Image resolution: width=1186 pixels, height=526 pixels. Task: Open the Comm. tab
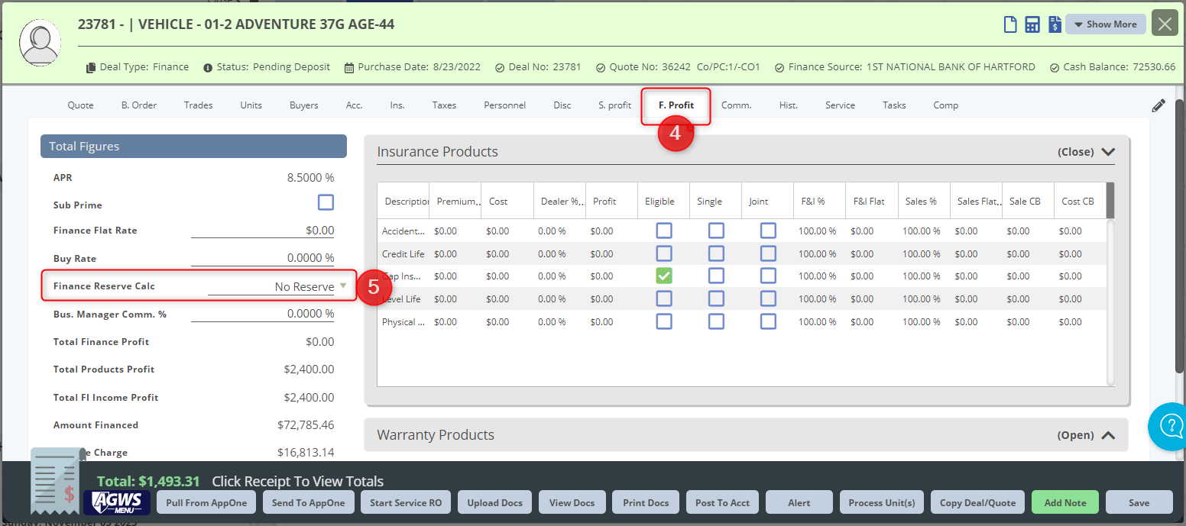736,105
